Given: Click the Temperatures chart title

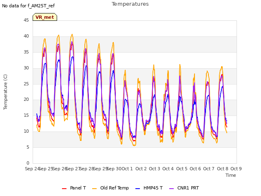Looking at the screenshot, I should click(x=130, y=4).
